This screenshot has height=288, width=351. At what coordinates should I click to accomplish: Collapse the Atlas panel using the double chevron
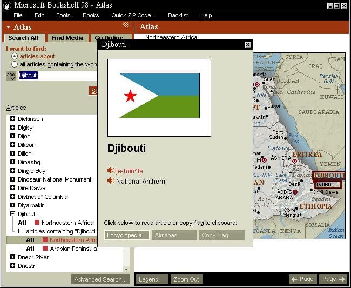click(126, 25)
